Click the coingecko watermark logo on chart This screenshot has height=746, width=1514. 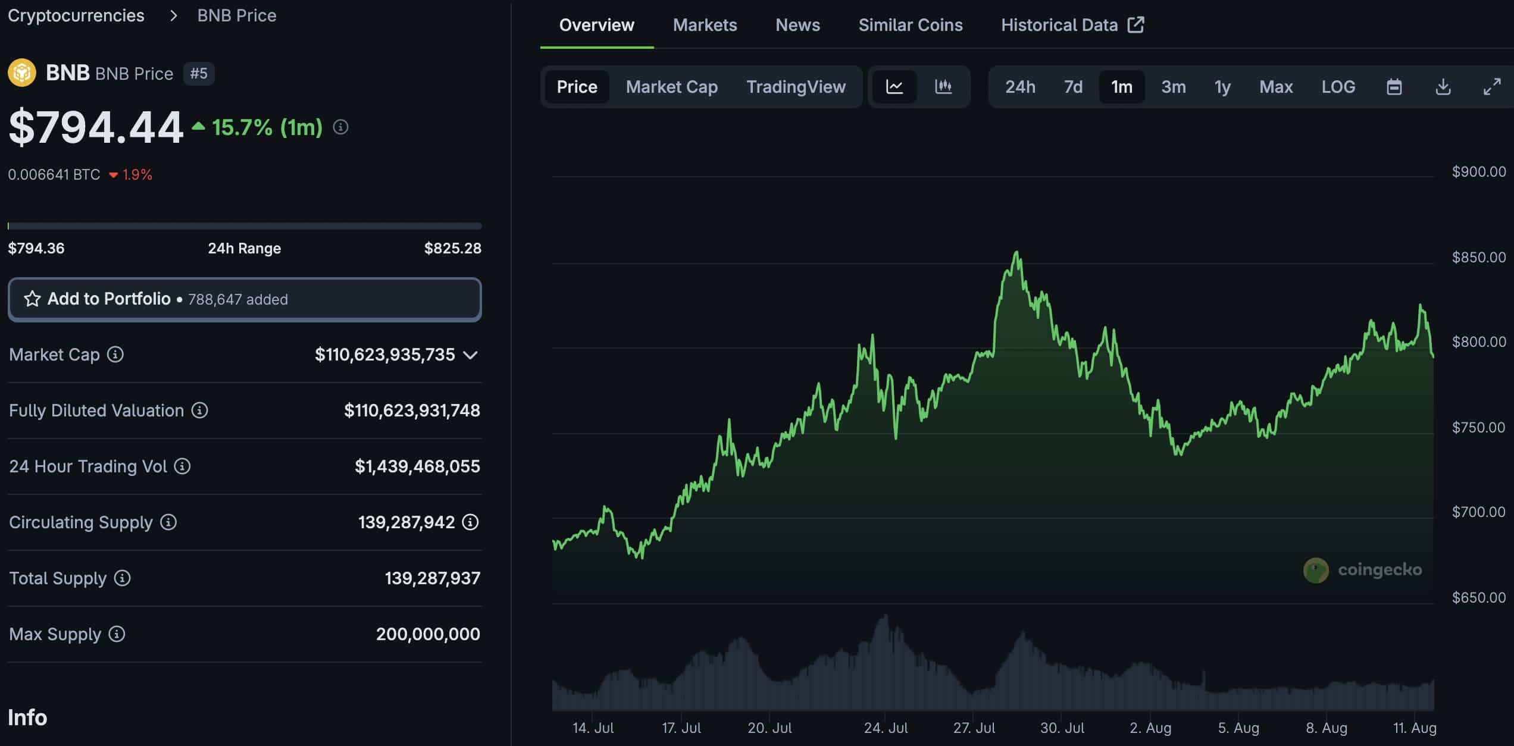click(x=1362, y=569)
